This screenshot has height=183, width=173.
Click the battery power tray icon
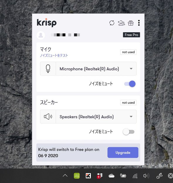[123, 176]
